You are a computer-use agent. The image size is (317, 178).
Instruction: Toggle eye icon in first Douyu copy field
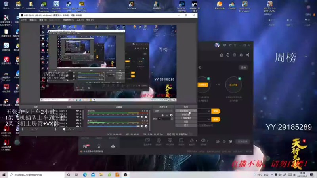[209, 111]
